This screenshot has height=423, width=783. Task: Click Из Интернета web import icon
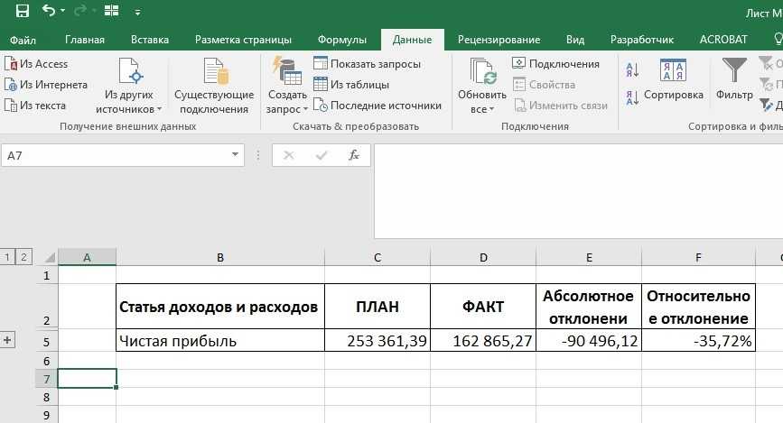(11, 85)
